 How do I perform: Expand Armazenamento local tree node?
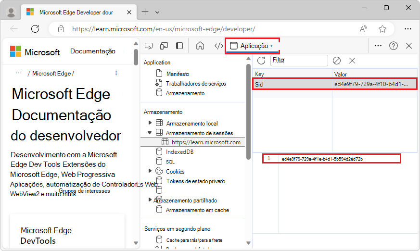point(150,123)
